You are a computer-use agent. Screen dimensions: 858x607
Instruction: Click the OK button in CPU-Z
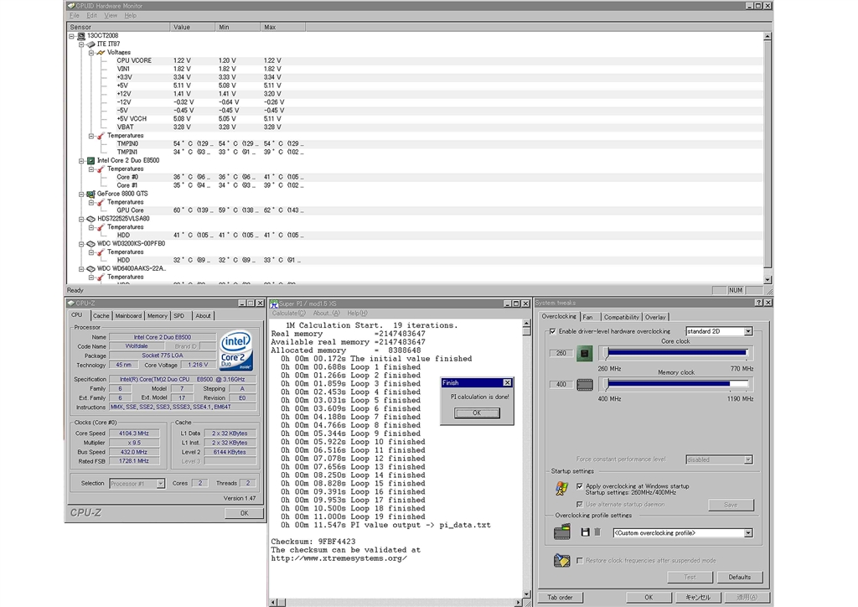(244, 513)
